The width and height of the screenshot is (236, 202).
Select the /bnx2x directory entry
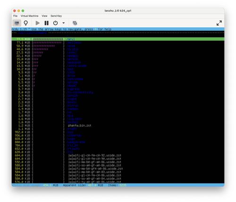coord(71,102)
